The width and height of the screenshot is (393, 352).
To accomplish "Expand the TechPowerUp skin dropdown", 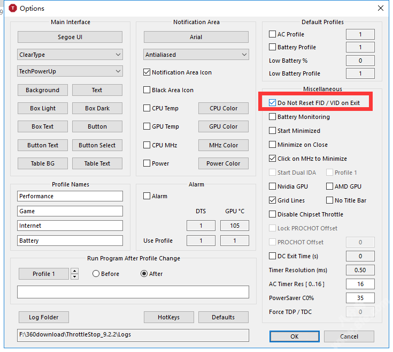I will 70,71.
